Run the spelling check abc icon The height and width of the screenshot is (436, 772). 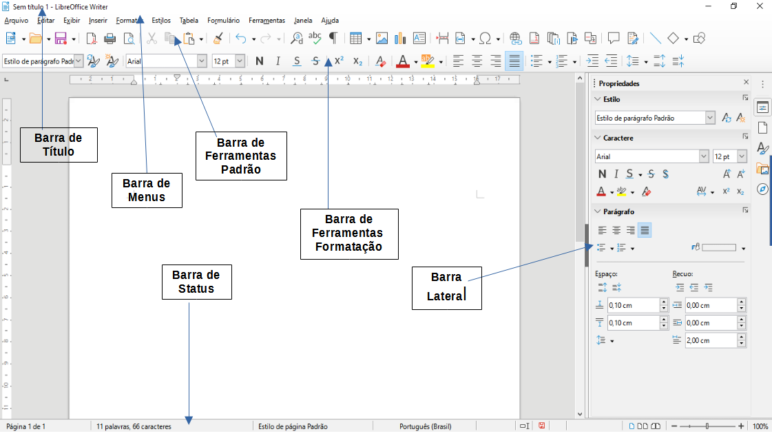point(315,39)
